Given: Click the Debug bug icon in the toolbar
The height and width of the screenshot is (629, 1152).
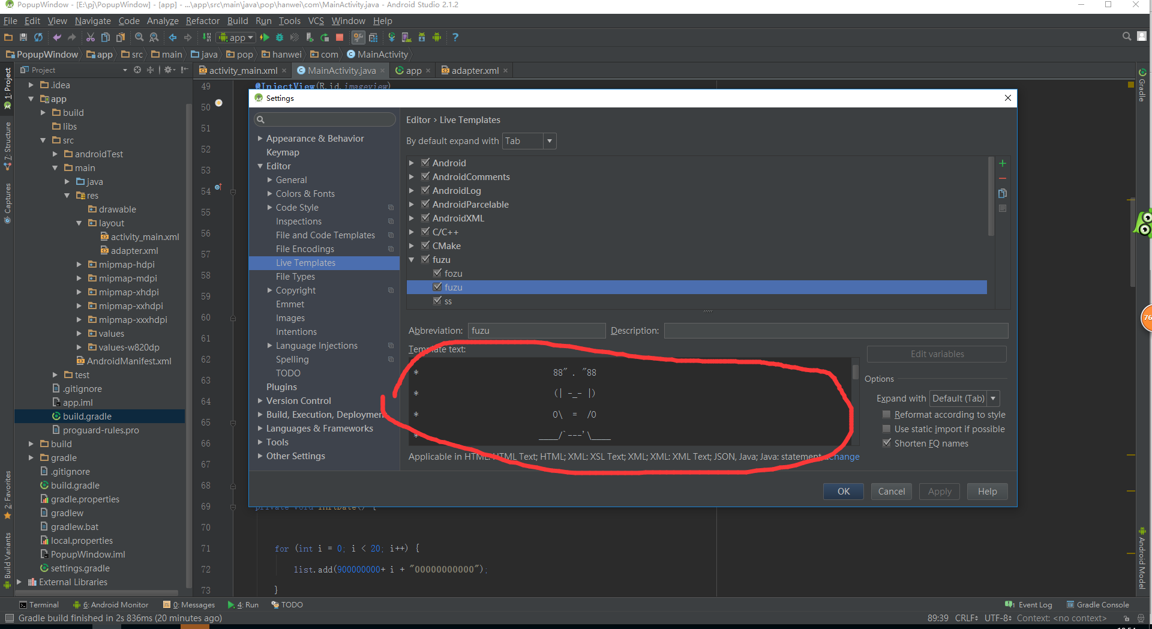Looking at the screenshot, I should 280,37.
